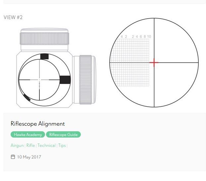The height and width of the screenshot is (181, 206).
Task: Click the small crosshair center in scope diagram
Action: (x=39, y=80)
